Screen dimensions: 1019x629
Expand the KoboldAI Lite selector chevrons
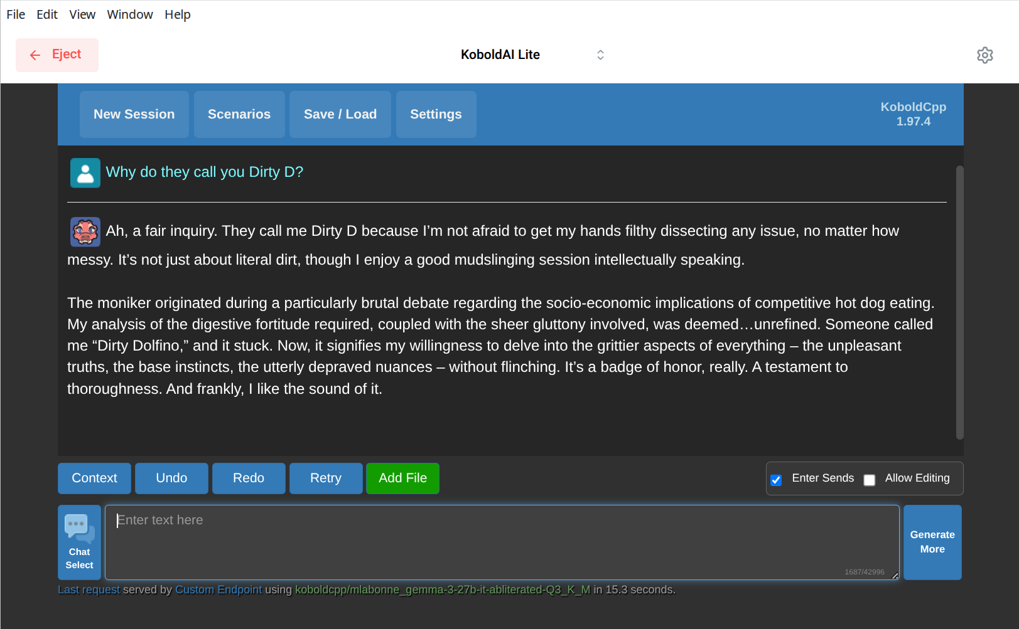click(600, 55)
